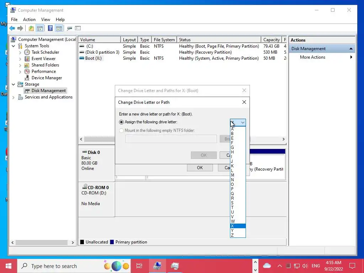Choose drive letter Y from list
The width and height of the screenshot is (364, 273).
(238, 230)
